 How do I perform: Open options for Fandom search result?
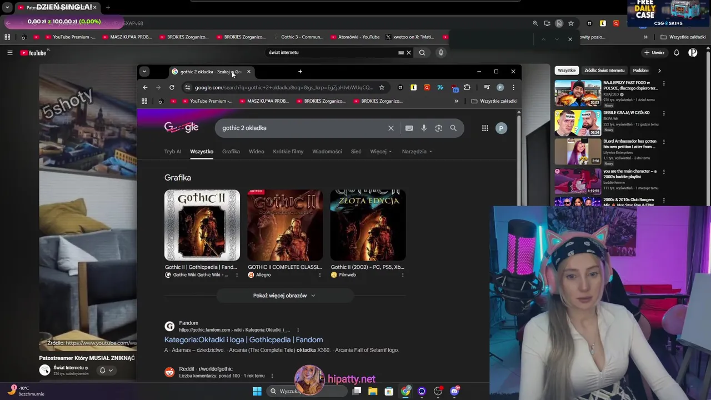tap(298, 330)
